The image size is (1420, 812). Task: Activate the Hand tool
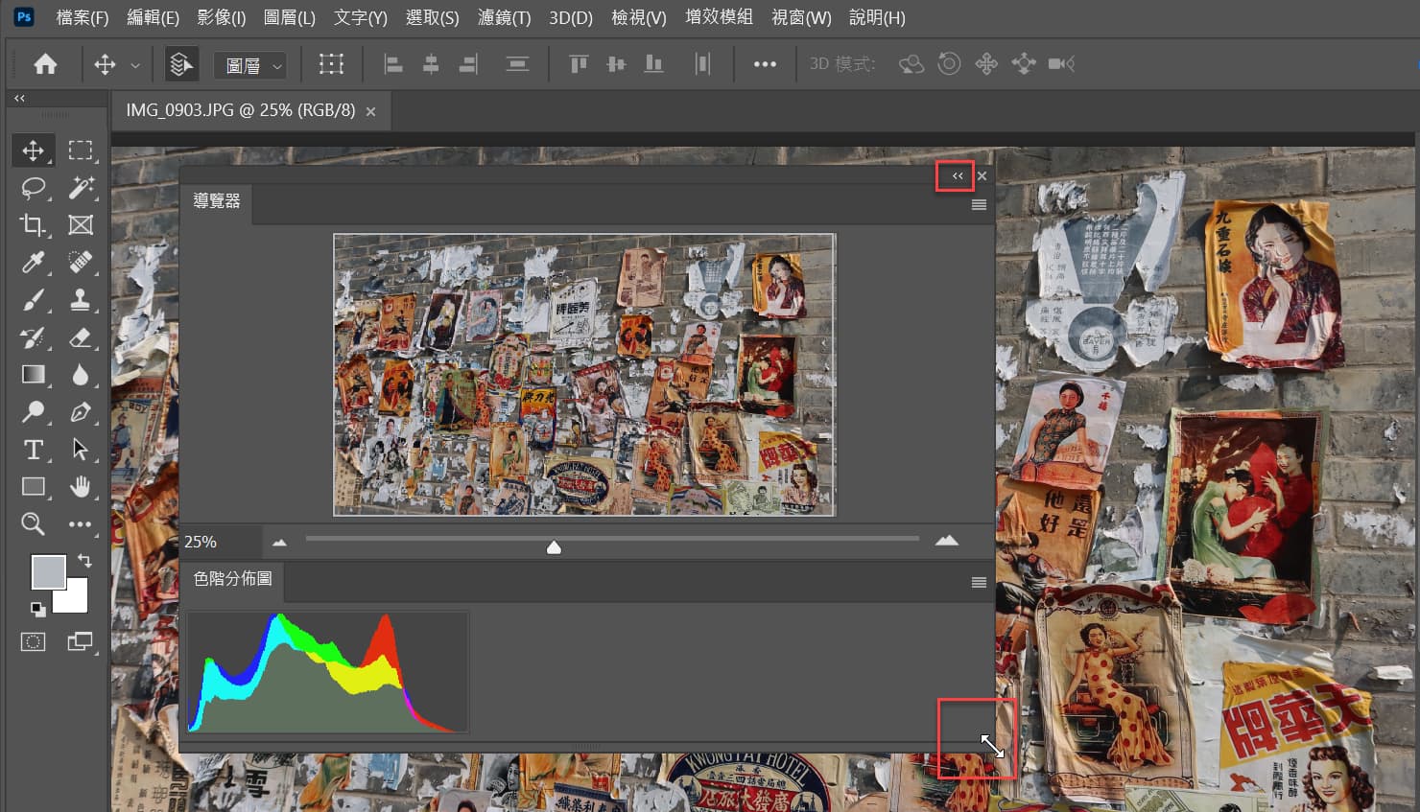coord(81,486)
